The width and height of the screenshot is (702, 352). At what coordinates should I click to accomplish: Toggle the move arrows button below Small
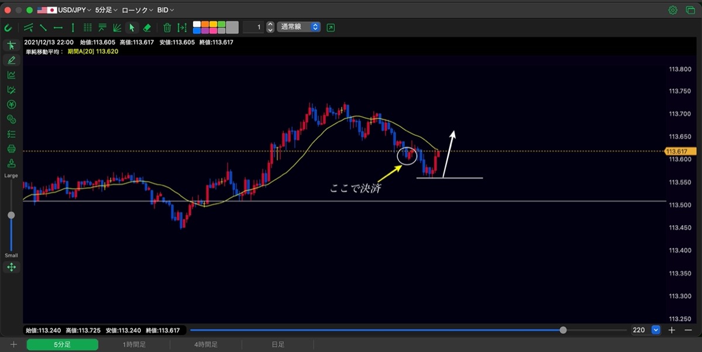click(x=11, y=267)
